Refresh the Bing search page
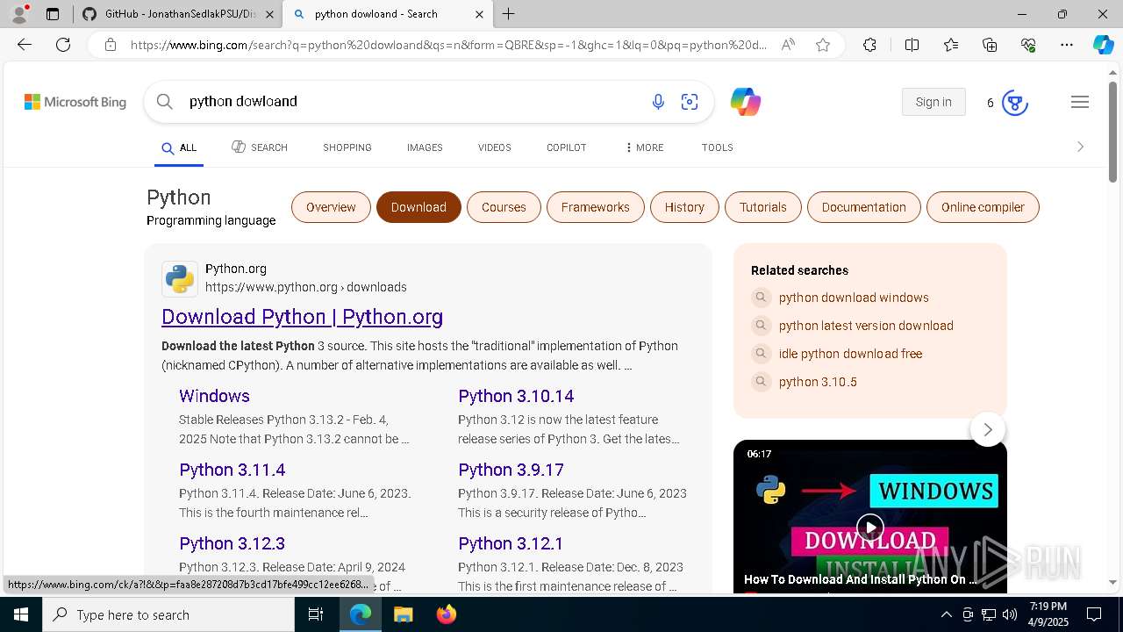This screenshot has height=632, width=1123. click(x=63, y=45)
